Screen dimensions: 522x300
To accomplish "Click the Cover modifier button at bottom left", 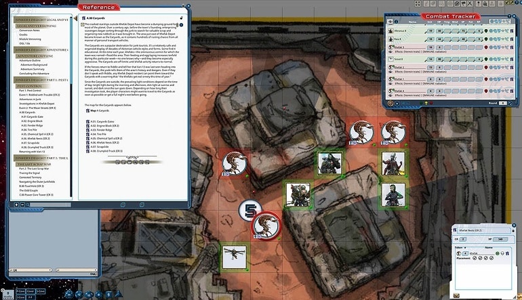I will pyautogui.click(x=31, y=291).
